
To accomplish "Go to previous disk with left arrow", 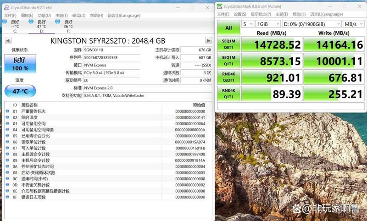I will (x=8, y=40).
